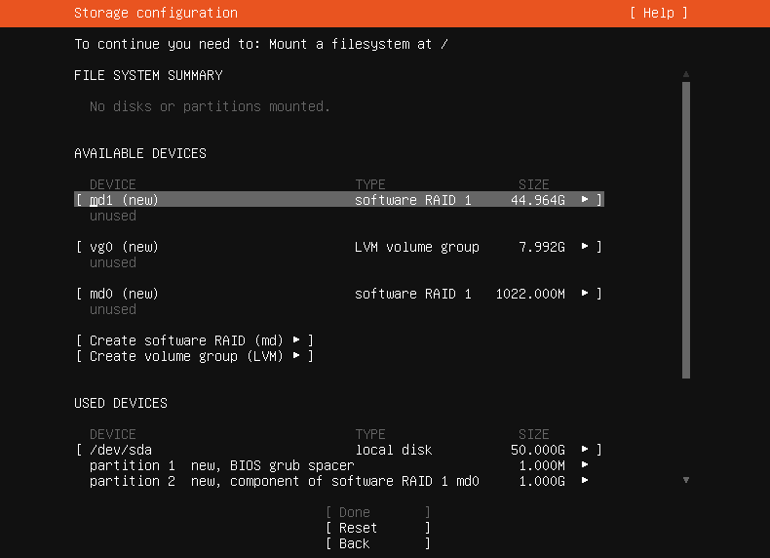Screen dimensions: 770x558
Task: Expand md0 actions arrow at 1022.000M
Action: click(x=585, y=293)
